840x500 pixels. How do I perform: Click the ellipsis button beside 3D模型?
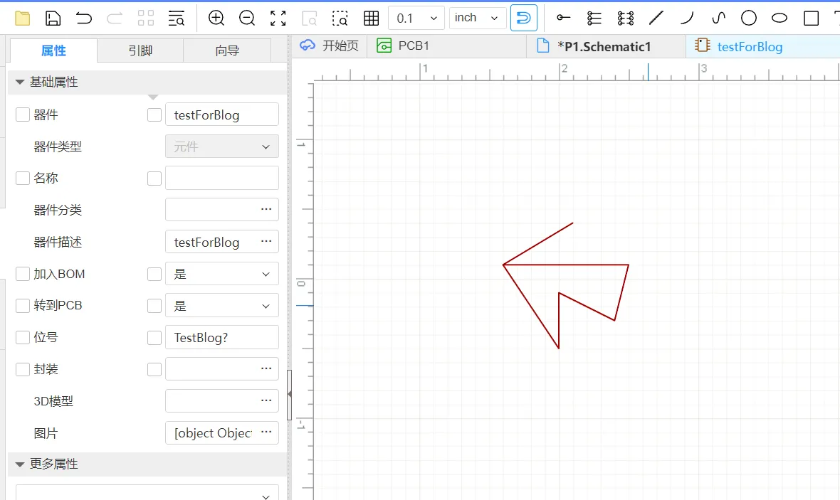[266, 400]
